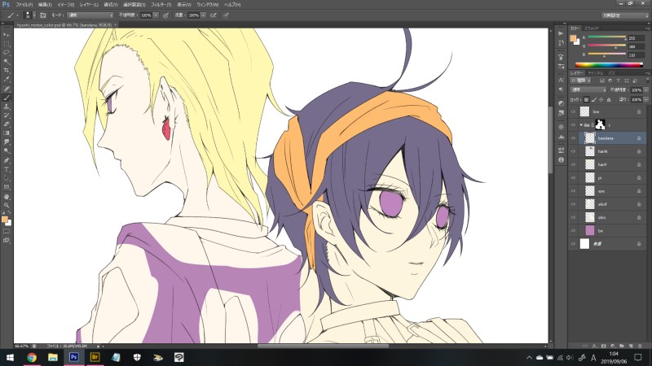Open layer opacity dropdown arrow
The height and width of the screenshot is (366, 652).
coord(645,90)
